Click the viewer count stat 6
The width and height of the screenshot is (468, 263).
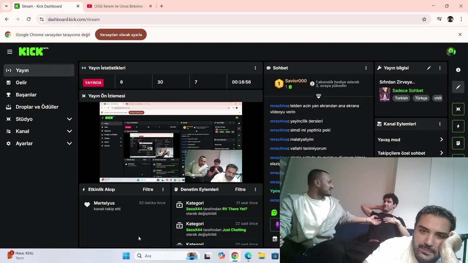point(121,82)
